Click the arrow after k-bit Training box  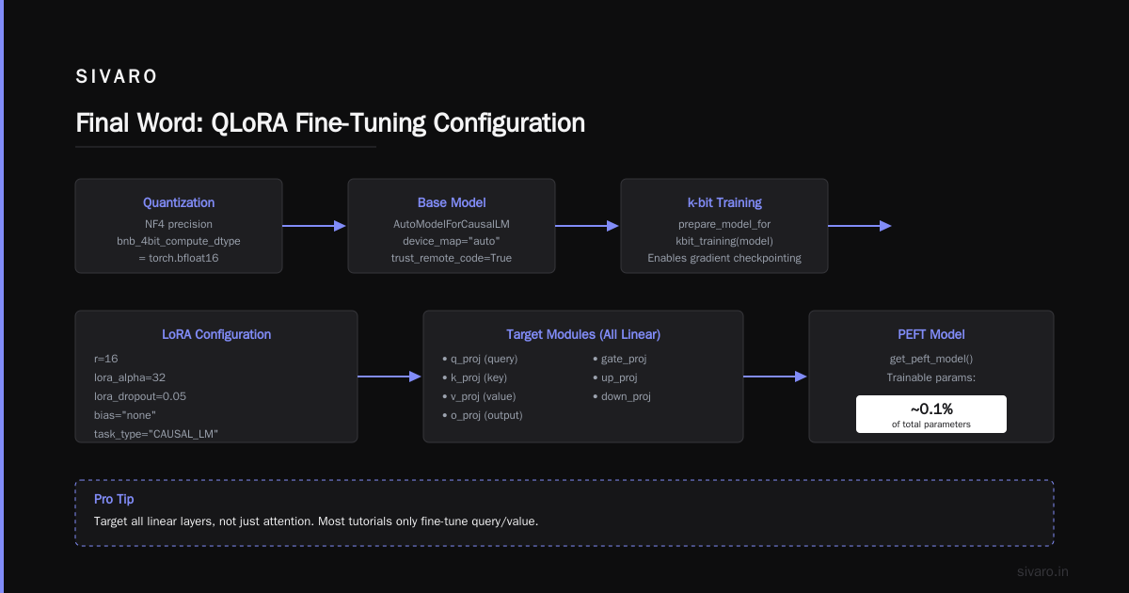[860, 226]
